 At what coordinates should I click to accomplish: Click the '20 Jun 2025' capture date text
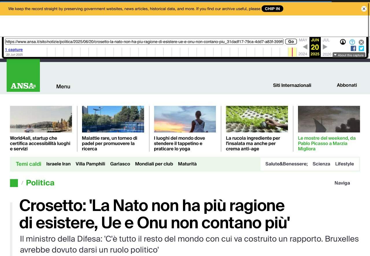(14, 55)
